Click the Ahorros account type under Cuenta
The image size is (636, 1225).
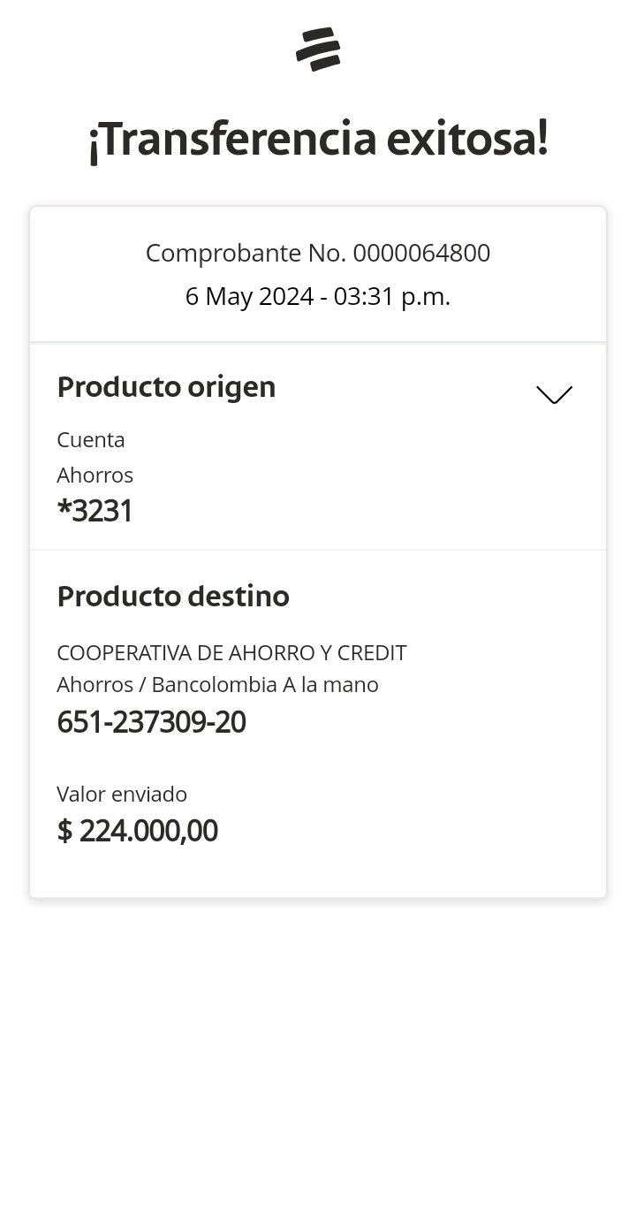click(x=95, y=476)
